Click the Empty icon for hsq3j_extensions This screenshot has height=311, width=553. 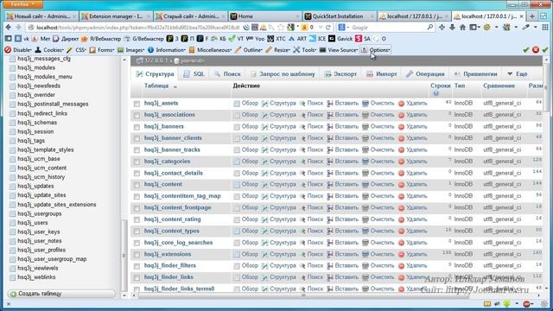365,254
